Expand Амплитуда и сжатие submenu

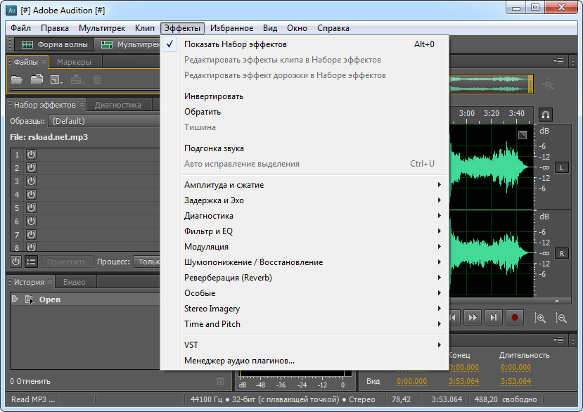coord(314,185)
